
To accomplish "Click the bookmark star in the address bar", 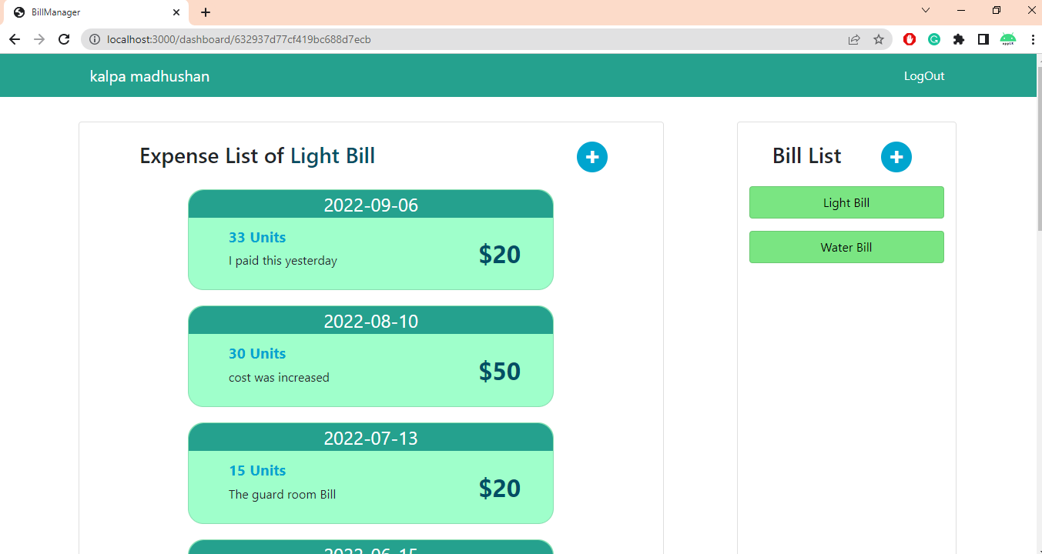I will [x=879, y=39].
